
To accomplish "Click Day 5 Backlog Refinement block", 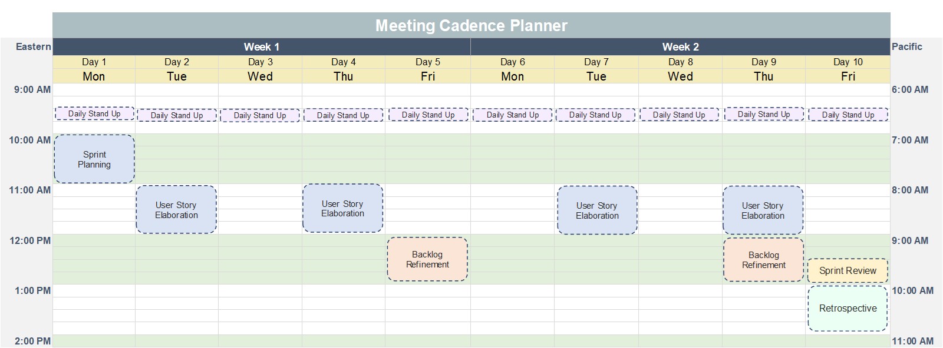I will (x=427, y=259).
